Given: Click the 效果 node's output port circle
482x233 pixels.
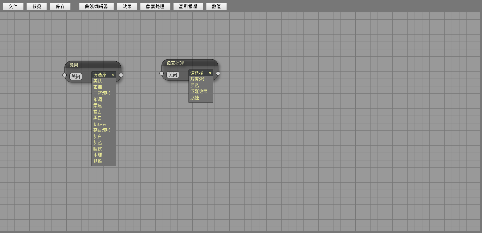Looking at the screenshot, I should 121,75.
